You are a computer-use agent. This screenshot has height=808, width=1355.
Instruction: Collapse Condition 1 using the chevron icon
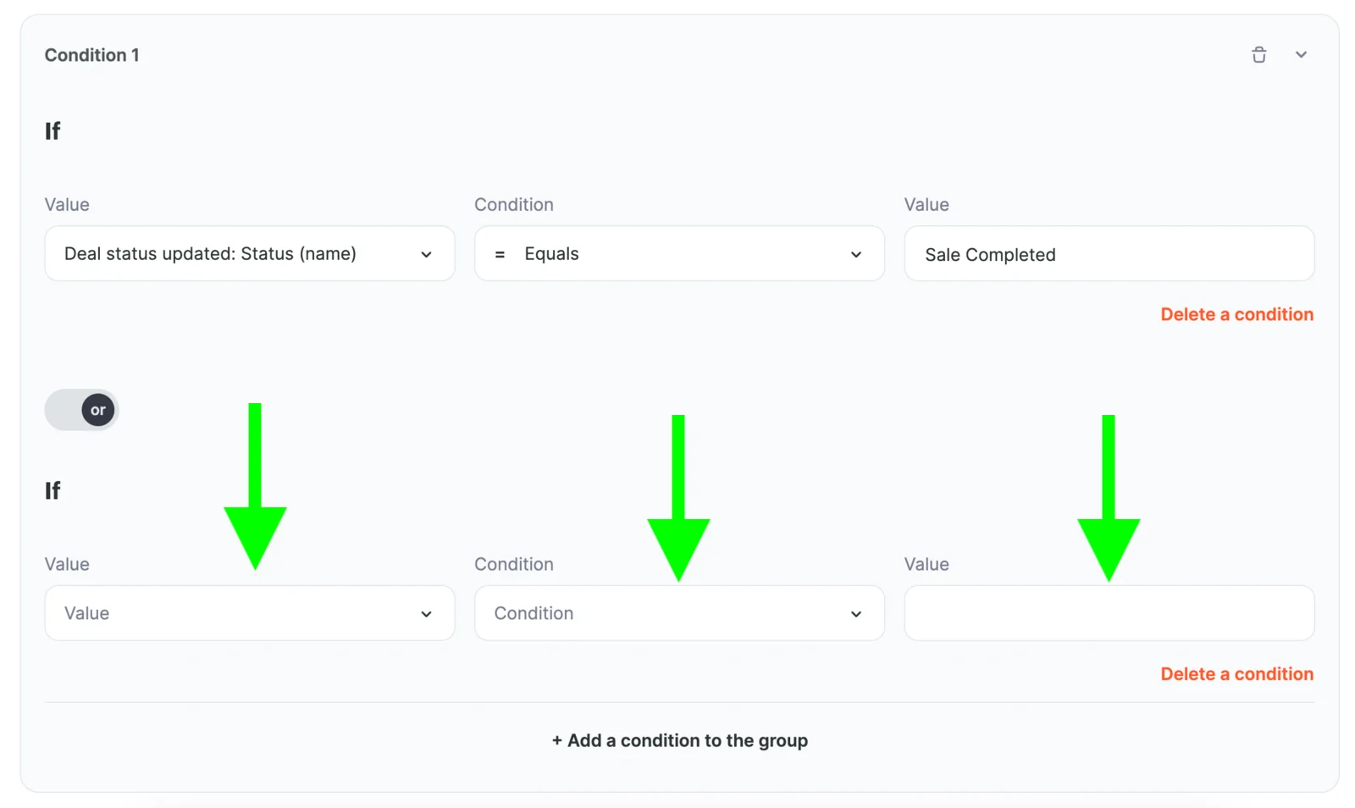point(1302,54)
